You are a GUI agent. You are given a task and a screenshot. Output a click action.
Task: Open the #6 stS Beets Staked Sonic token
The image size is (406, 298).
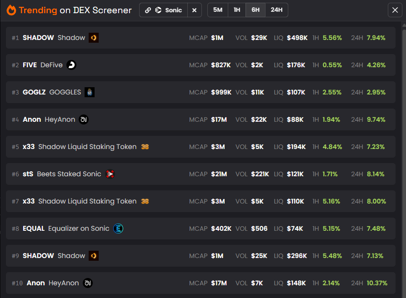pos(200,174)
